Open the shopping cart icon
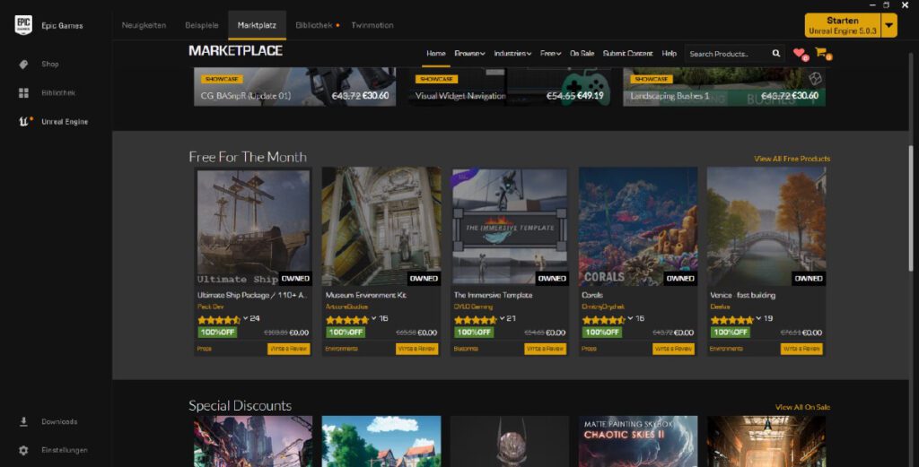 (822, 53)
